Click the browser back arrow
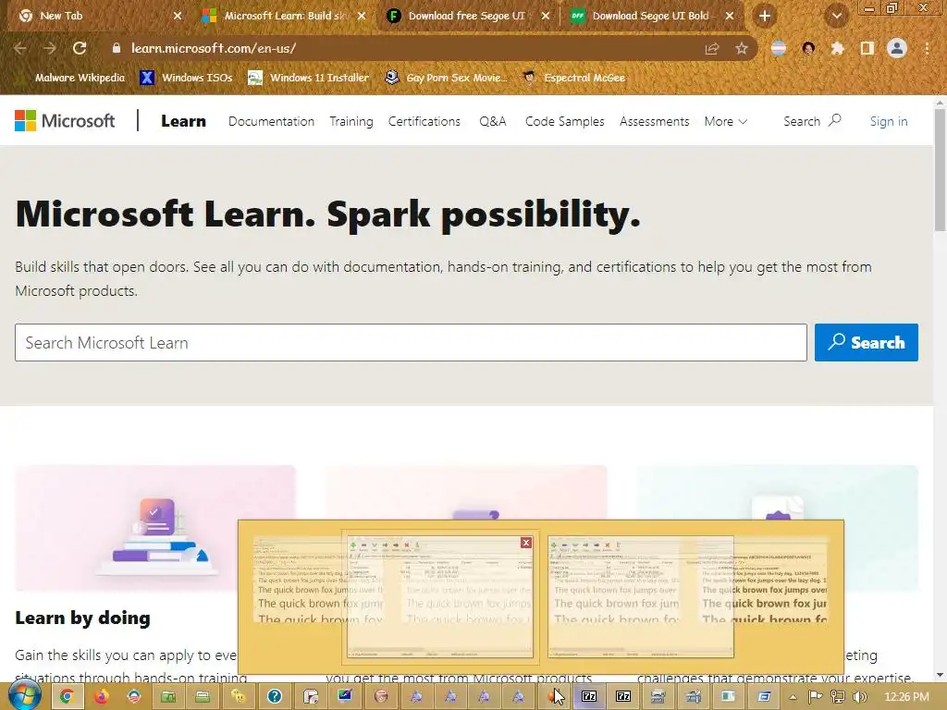This screenshot has width=947, height=710. (20, 48)
